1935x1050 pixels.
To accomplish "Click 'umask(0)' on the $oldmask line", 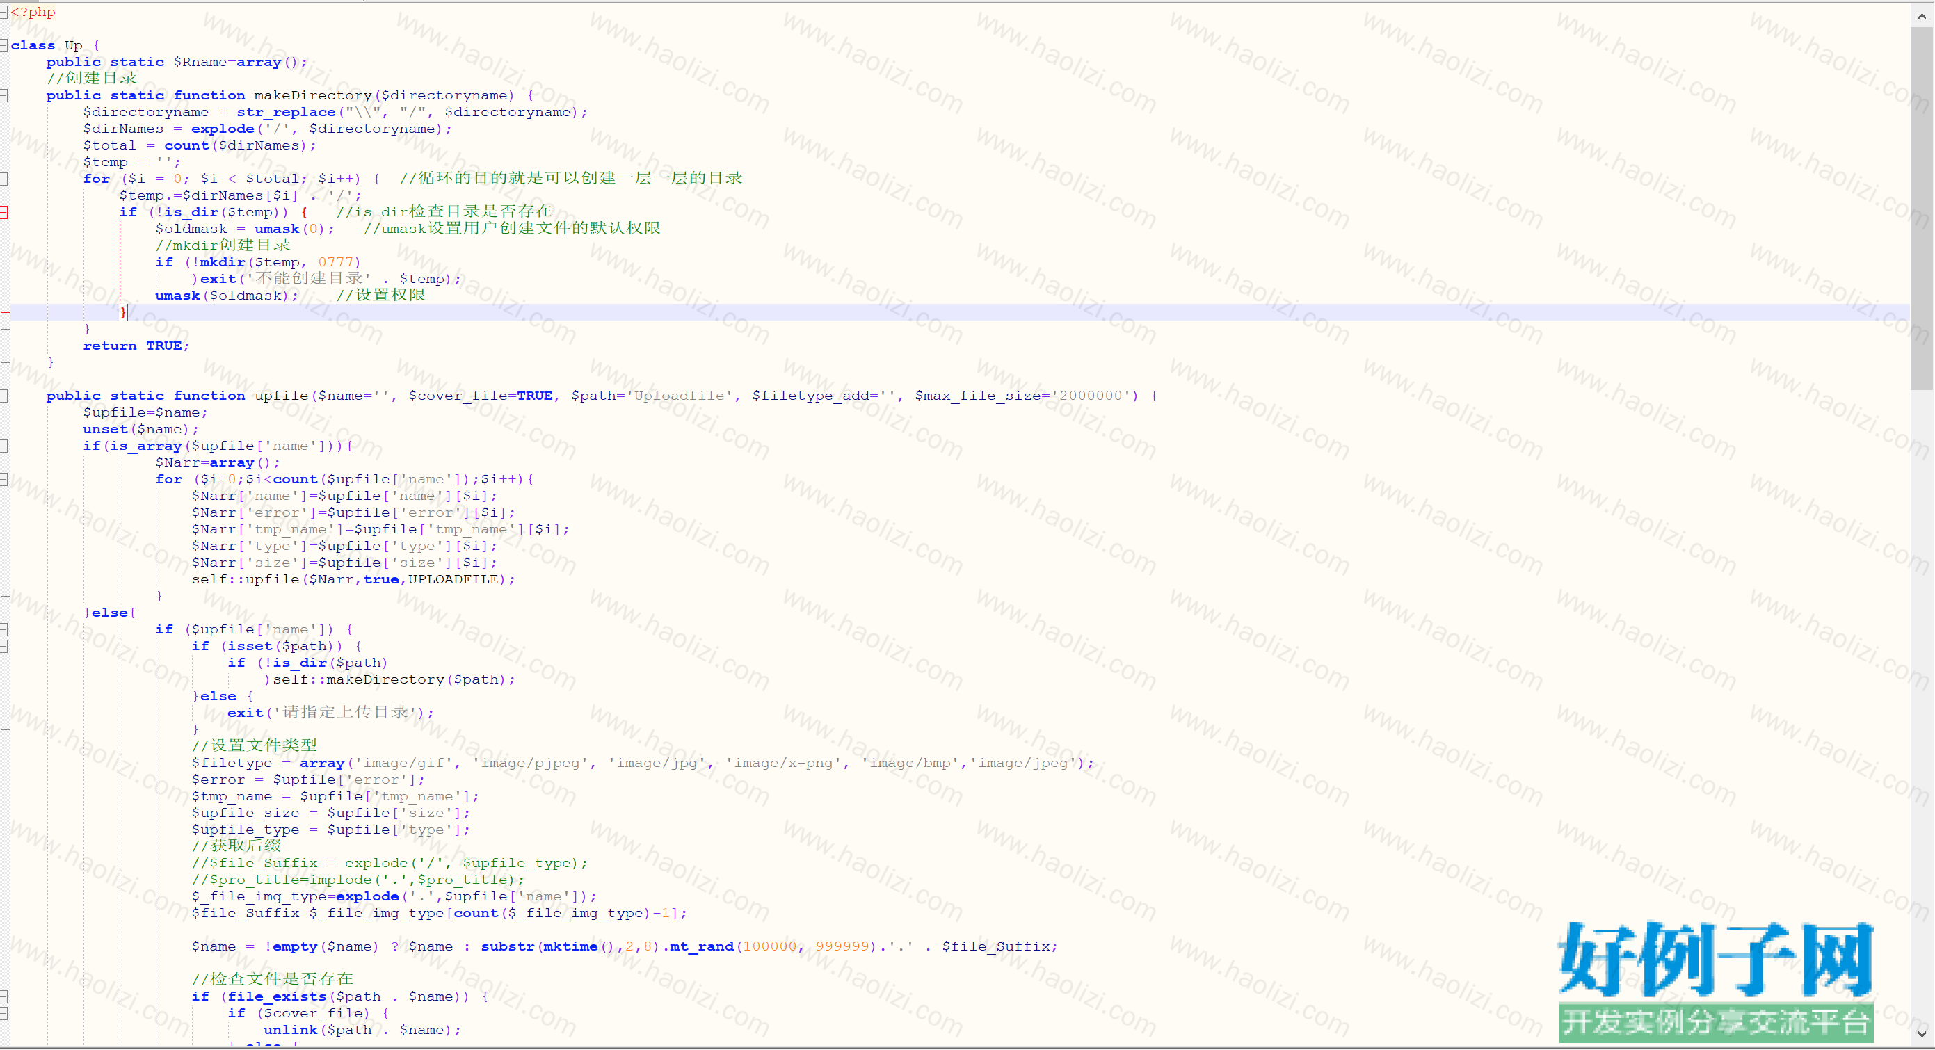I will pos(289,229).
